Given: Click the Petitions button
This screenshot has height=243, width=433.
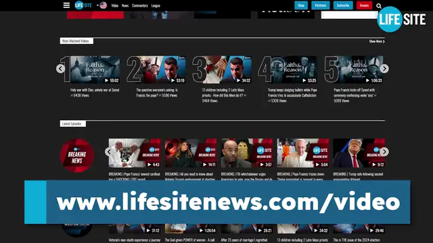Looking at the screenshot, I should click(320, 5).
